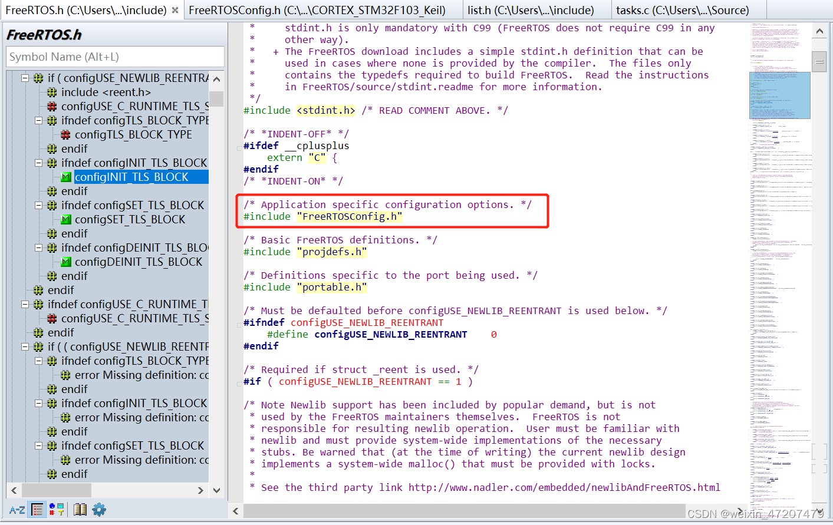
Task: Sort symbols alphabetically with A-Z button
Action: [x=17, y=510]
